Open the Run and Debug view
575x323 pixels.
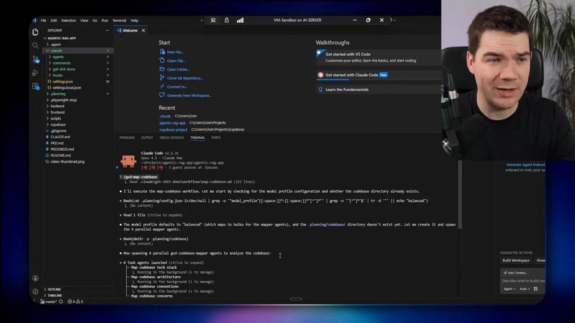(x=35, y=73)
